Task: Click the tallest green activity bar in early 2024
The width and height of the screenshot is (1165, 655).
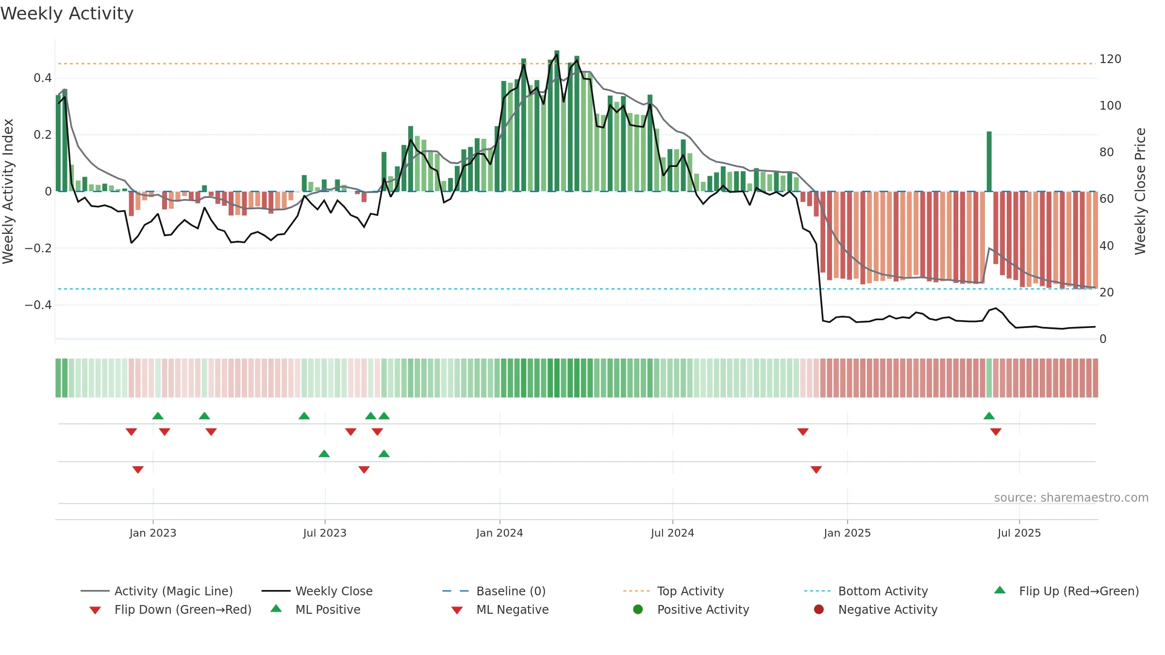Action: point(557,121)
